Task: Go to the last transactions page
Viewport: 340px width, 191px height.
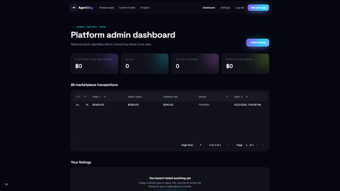Action: click(x=262, y=145)
